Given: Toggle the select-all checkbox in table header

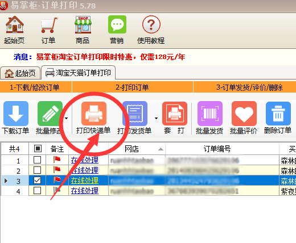Looking at the screenshot, I should coord(38,149).
